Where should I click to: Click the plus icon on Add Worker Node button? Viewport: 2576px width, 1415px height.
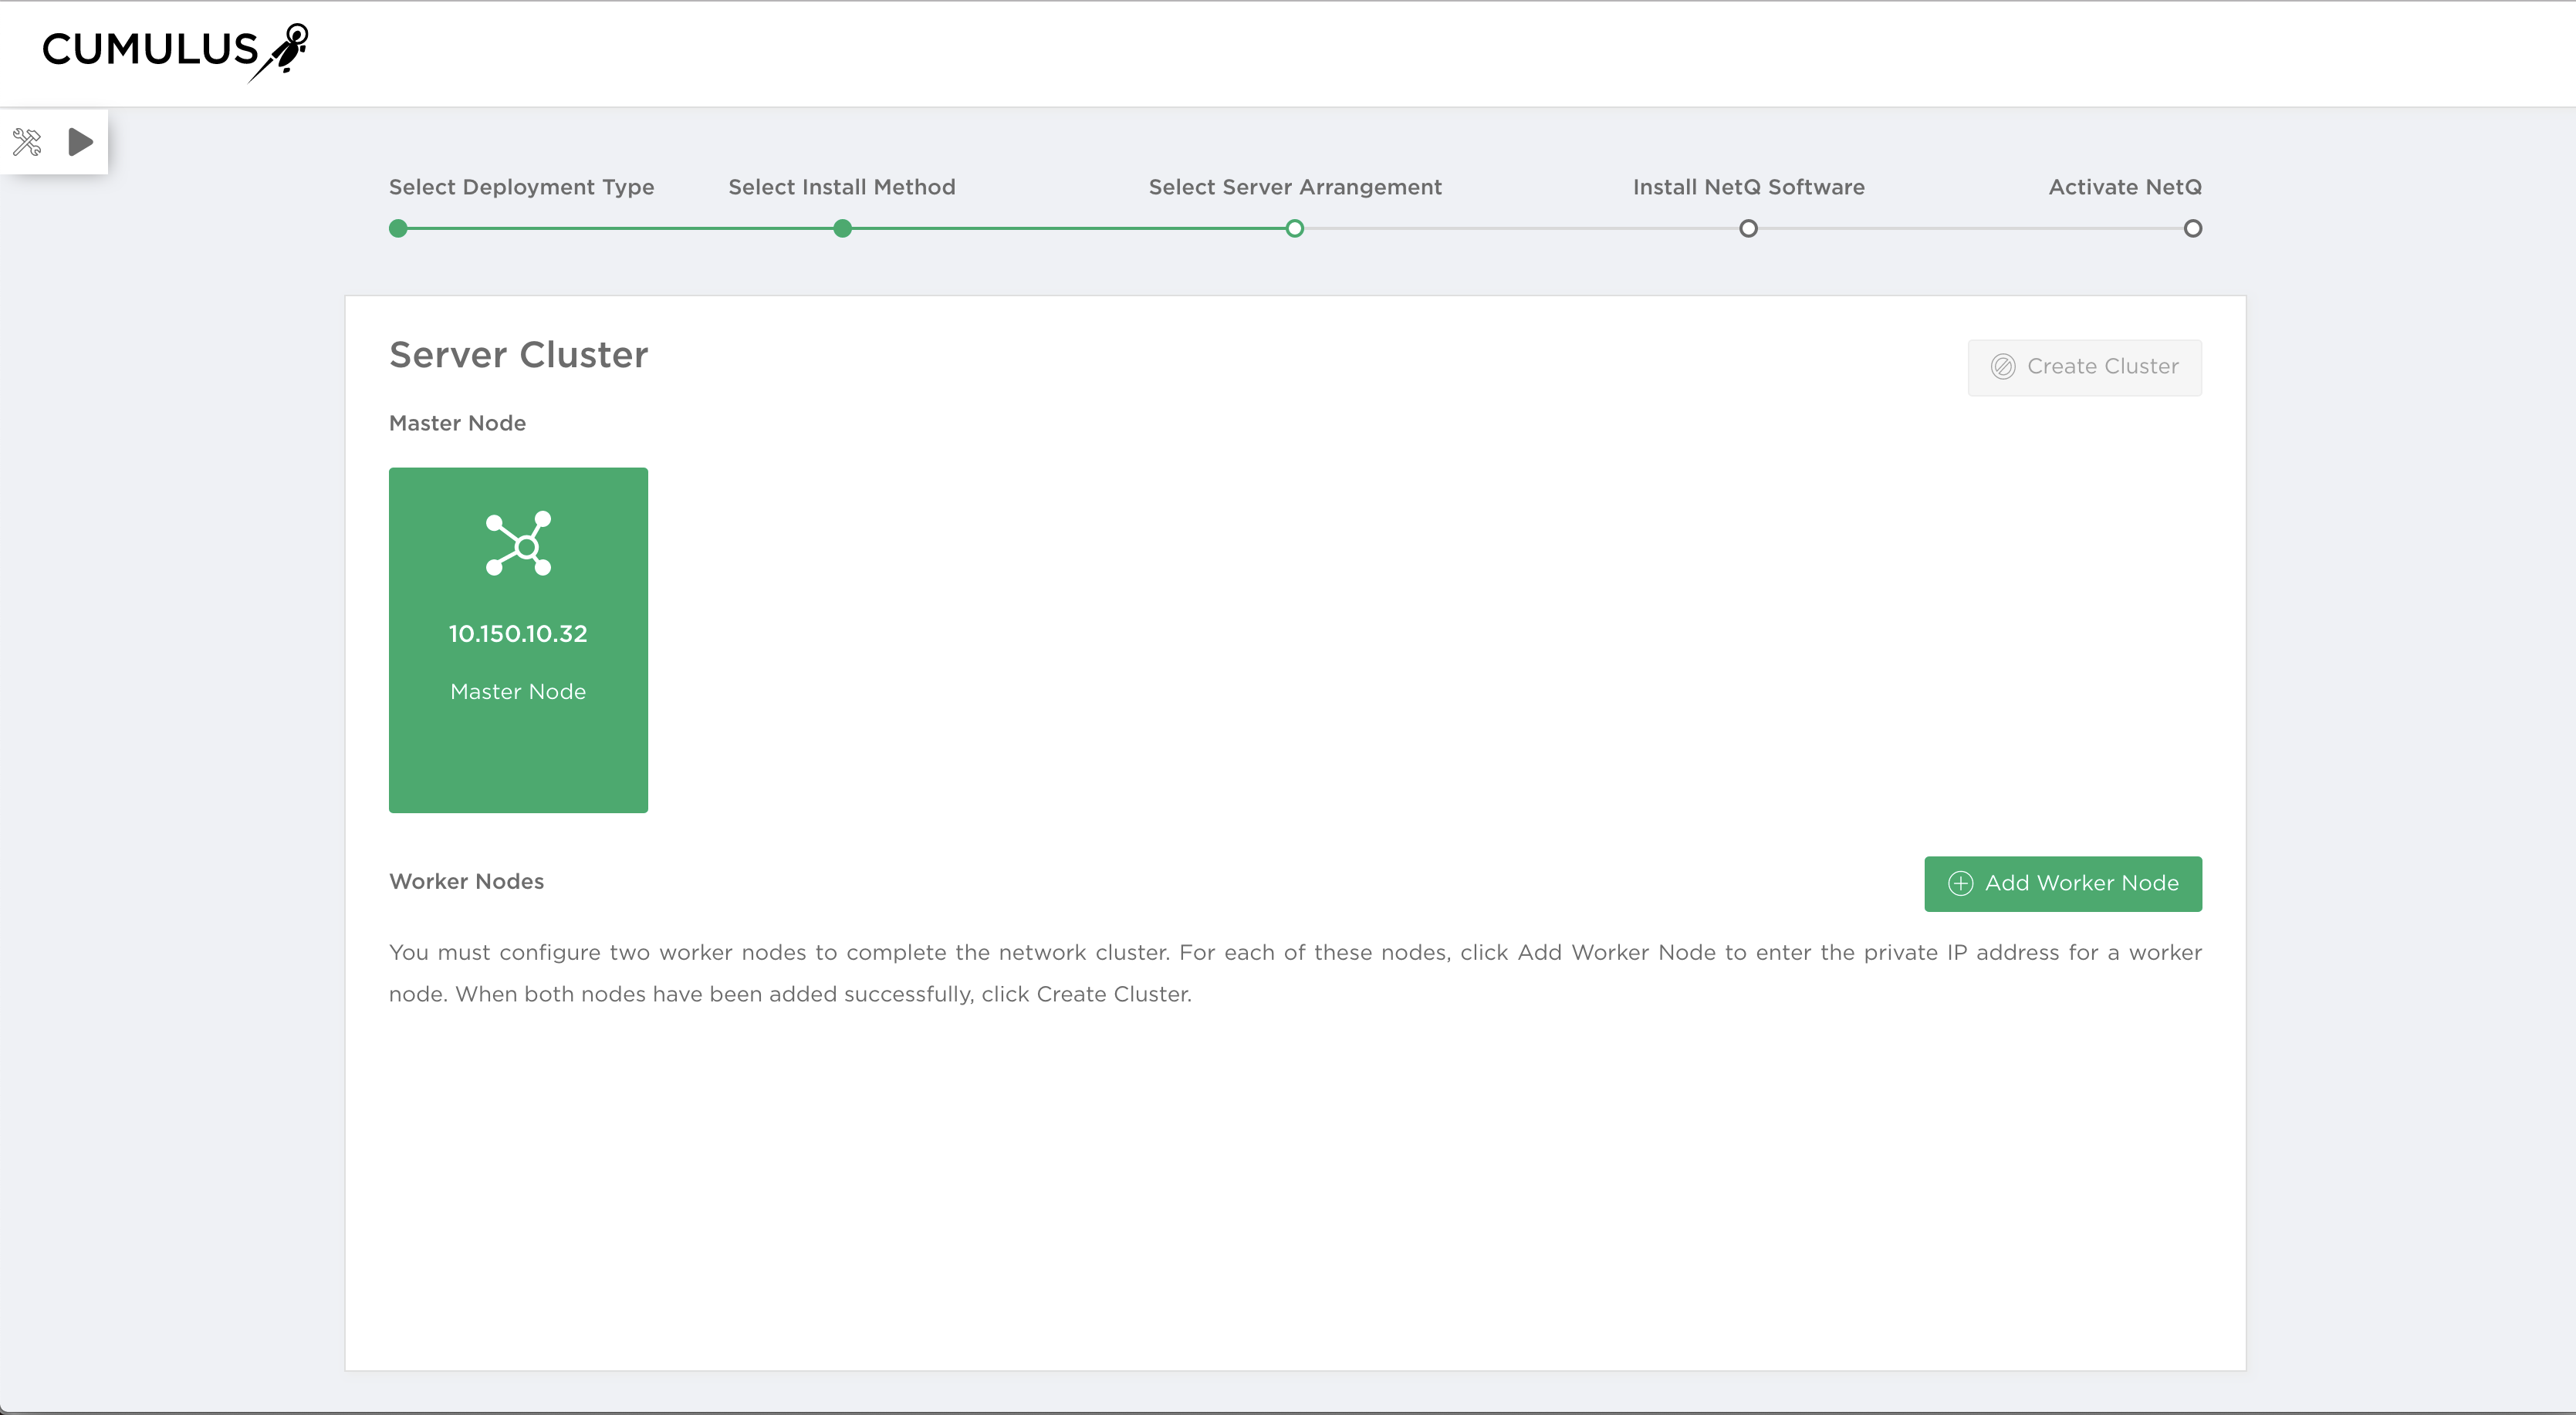[x=1961, y=884]
